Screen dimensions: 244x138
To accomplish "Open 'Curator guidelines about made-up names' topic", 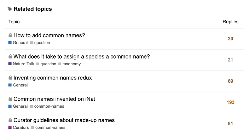I will point(64,120).
